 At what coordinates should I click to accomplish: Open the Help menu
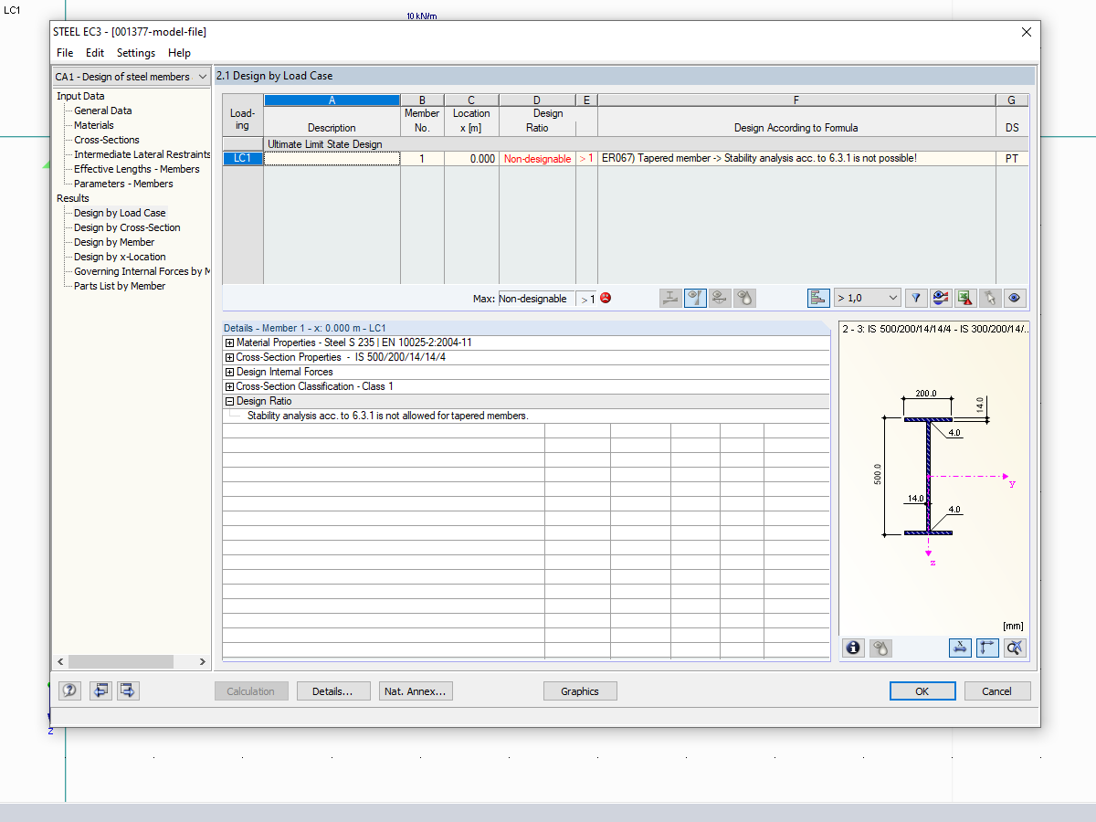[180, 53]
